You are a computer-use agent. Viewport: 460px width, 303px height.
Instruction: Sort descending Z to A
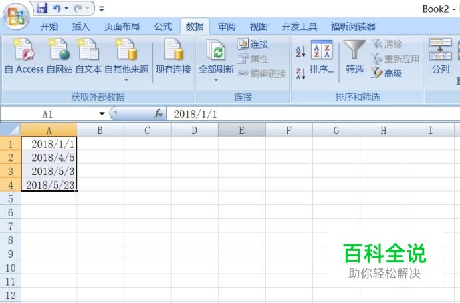(300, 73)
